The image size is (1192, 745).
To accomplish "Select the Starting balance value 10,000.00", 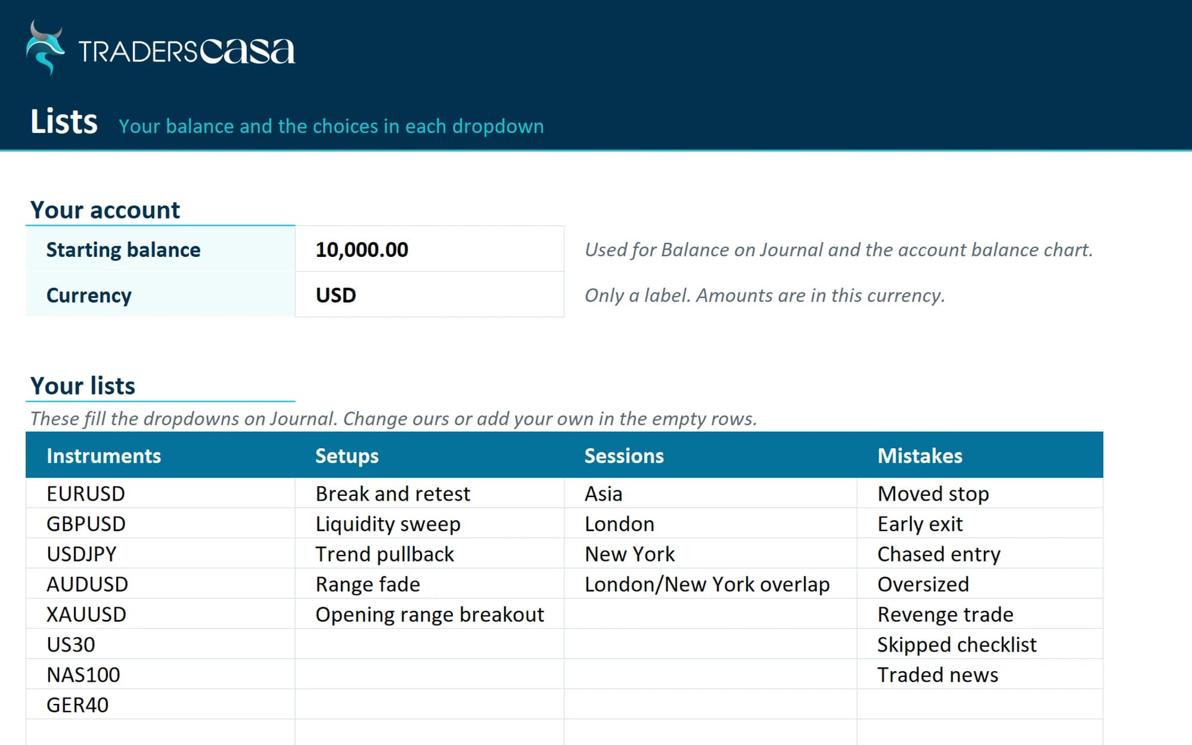I will 429,249.
